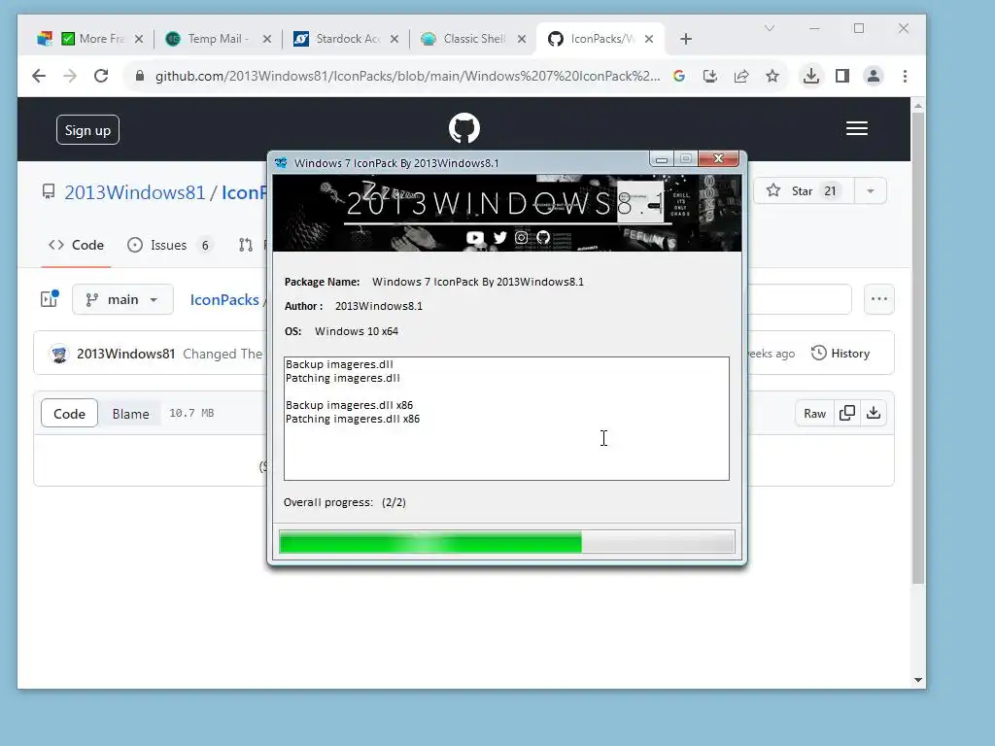Click the 'Overall progress: (2/2)' text
Viewport: 995px width, 746px height.
click(345, 502)
